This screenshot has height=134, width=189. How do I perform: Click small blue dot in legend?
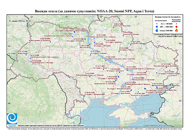tap(157, 24)
